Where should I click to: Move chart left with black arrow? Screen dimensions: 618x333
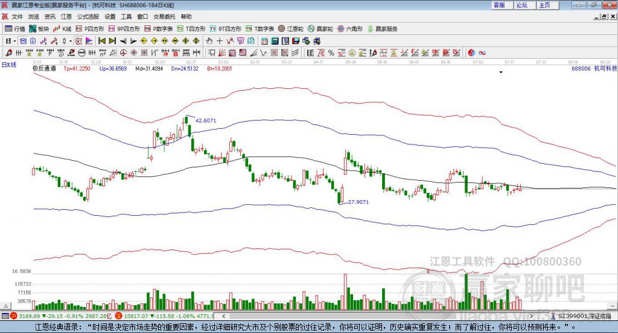(123, 41)
